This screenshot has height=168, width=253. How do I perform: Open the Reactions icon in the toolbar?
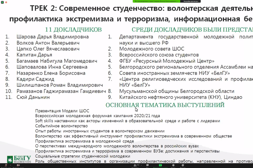(182, 165)
